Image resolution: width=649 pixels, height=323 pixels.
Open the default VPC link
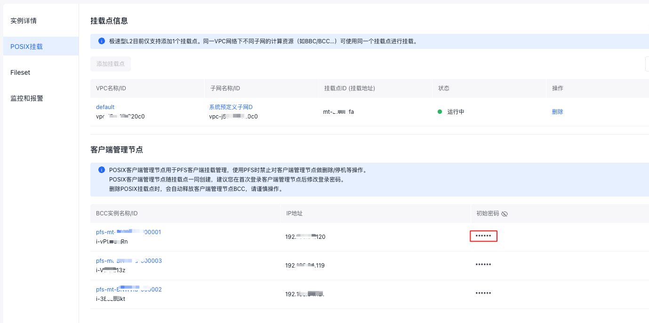click(x=105, y=107)
